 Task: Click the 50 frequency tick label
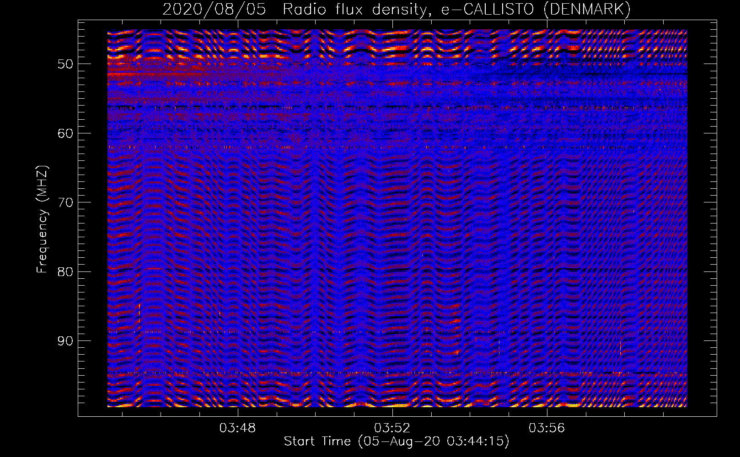click(x=65, y=64)
